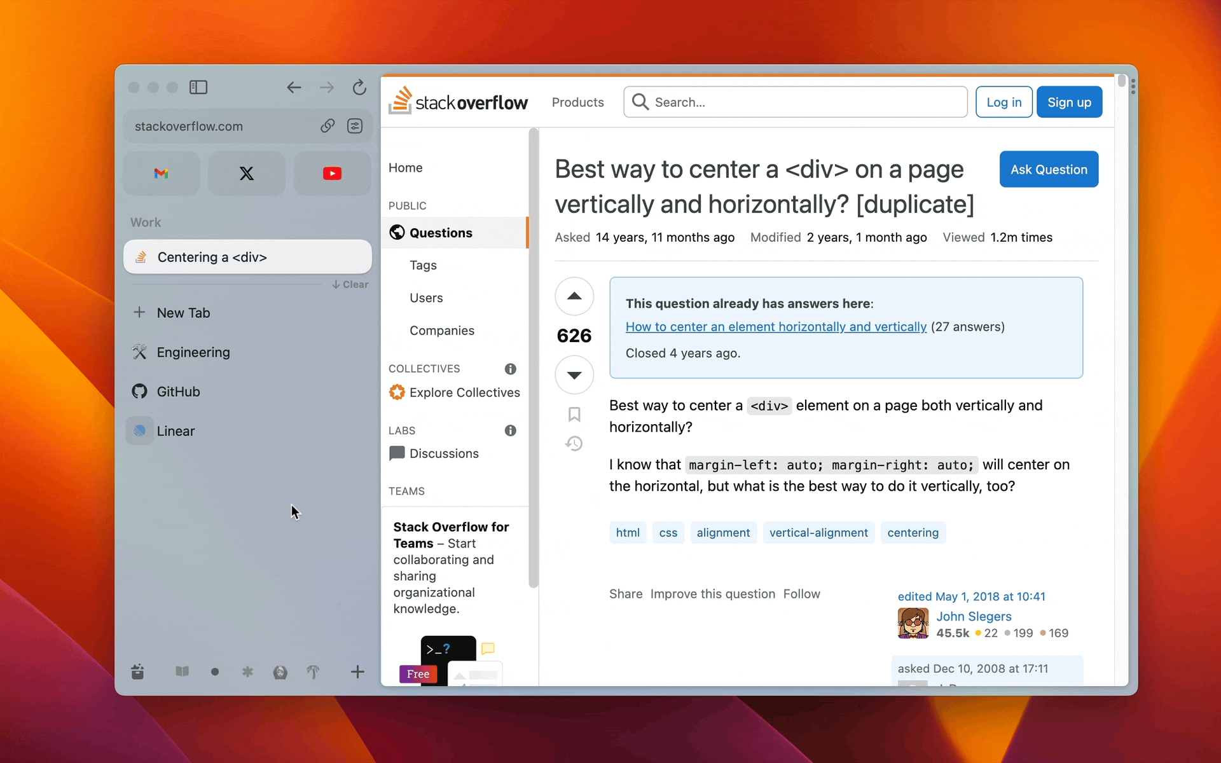Switch to the asterisk space
This screenshot has height=763, width=1221.
tap(247, 671)
